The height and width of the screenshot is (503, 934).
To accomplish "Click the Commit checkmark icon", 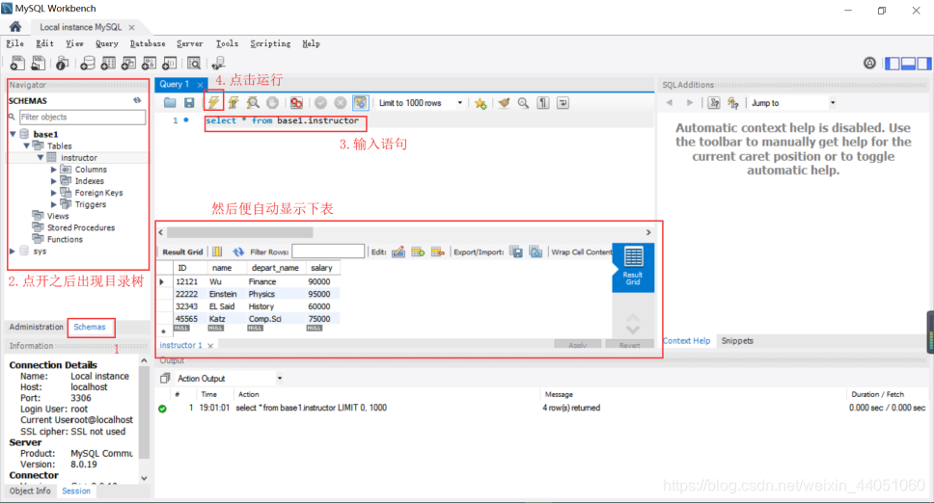I will [x=320, y=103].
